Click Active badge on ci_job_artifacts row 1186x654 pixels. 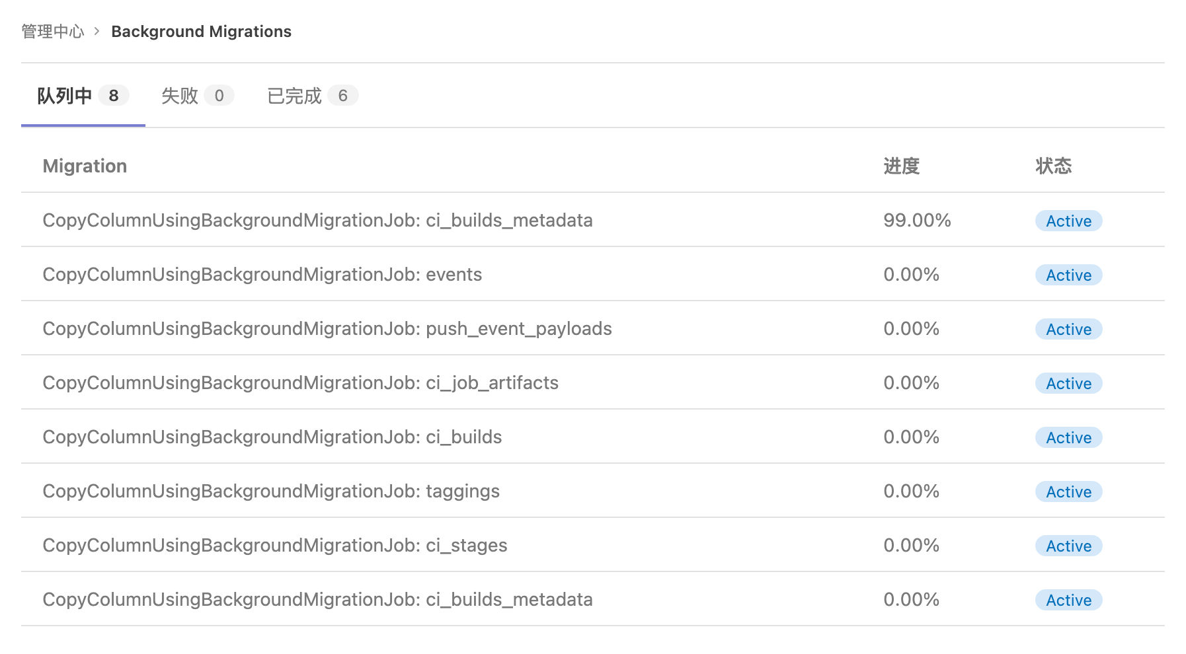[1068, 384]
